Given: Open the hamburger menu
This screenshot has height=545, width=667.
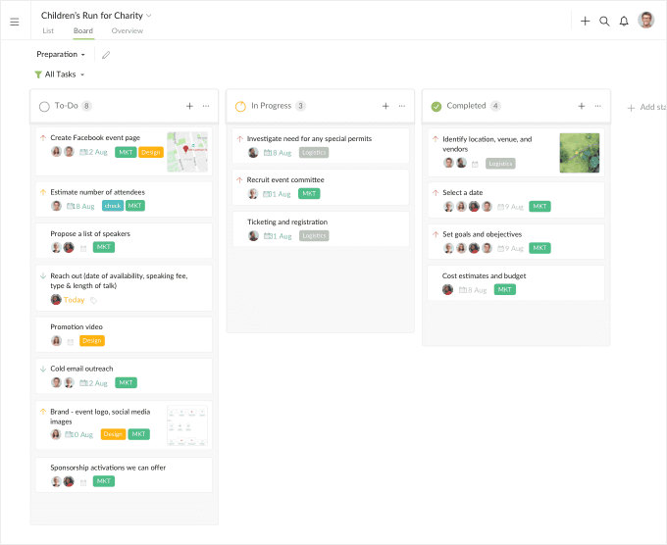Looking at the screenshot, I should click(15, 22).
